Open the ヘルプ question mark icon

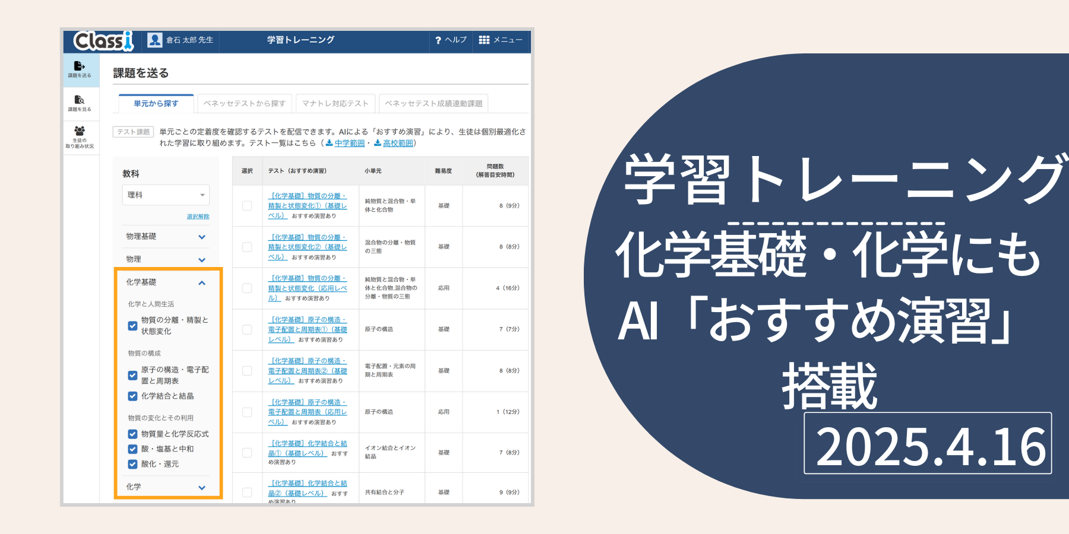click(x=438, y=40)
